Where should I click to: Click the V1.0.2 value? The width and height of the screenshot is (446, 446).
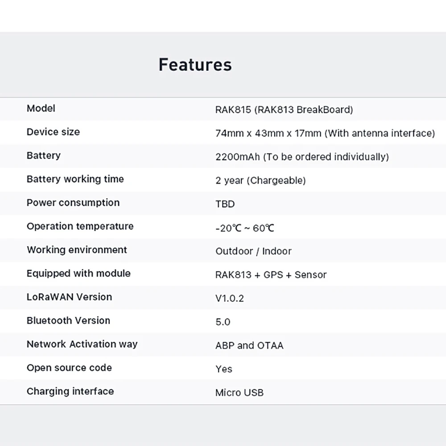[230, 298]
